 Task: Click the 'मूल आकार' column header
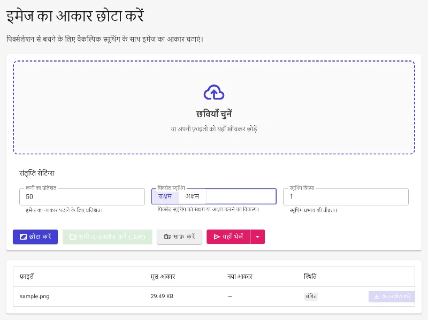(163, 277)
